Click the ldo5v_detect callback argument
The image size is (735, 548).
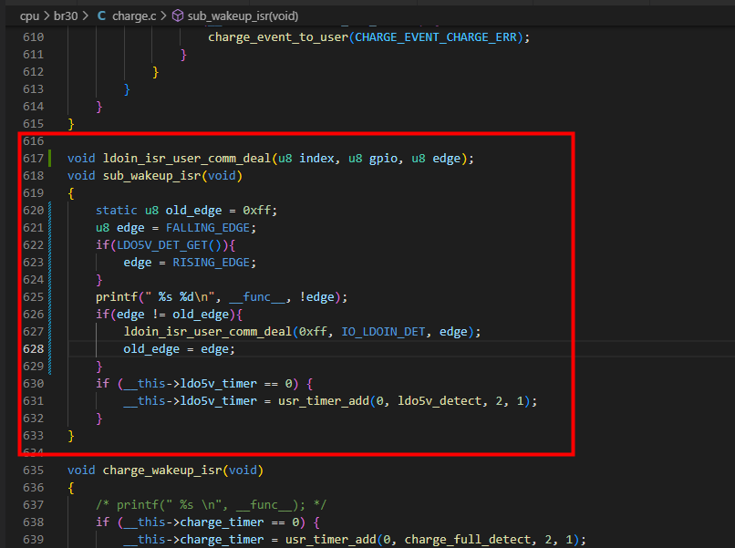(x=440, y=401)
